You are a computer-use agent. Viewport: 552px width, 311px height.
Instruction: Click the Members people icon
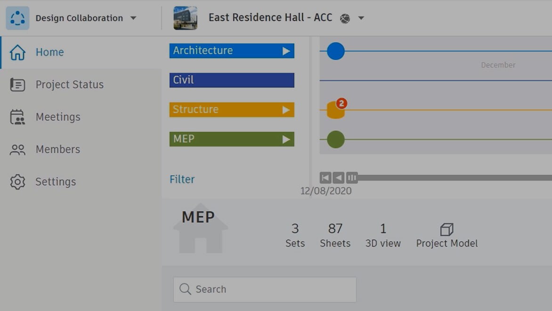(17, 149)
